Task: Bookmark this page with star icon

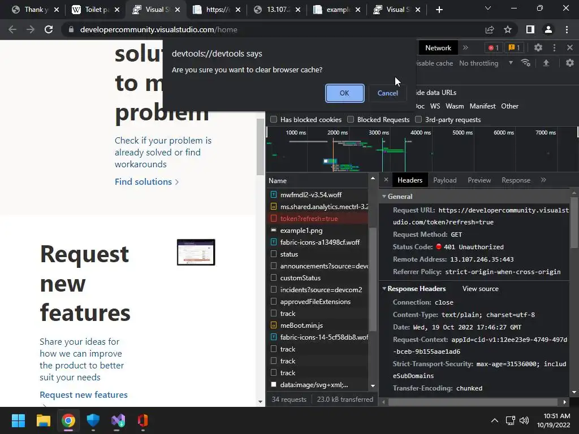Action: point(508,29)
